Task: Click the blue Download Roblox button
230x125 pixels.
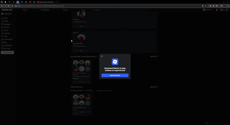Action: [x=115, y=75]
